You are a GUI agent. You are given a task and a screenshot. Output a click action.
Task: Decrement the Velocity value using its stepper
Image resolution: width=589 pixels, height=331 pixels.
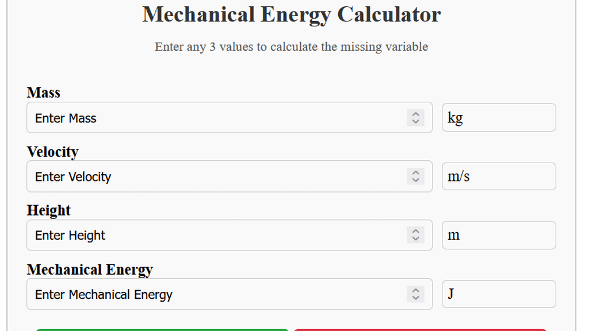point(415,180)
